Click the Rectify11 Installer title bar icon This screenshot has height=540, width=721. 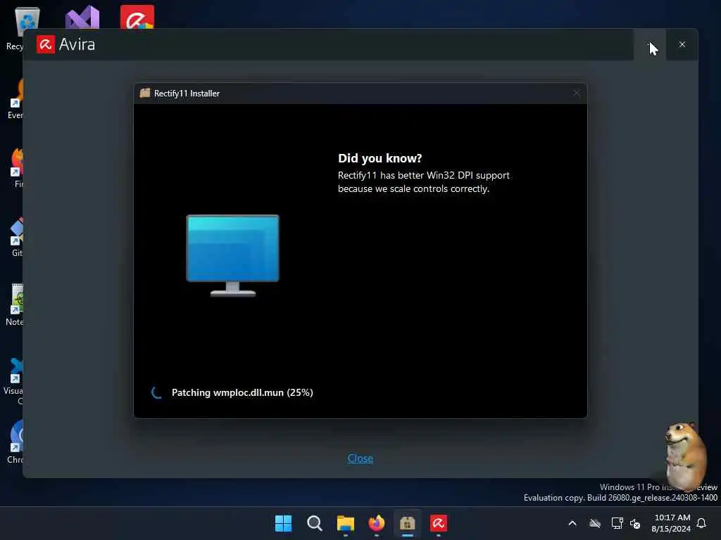[145, 94]
